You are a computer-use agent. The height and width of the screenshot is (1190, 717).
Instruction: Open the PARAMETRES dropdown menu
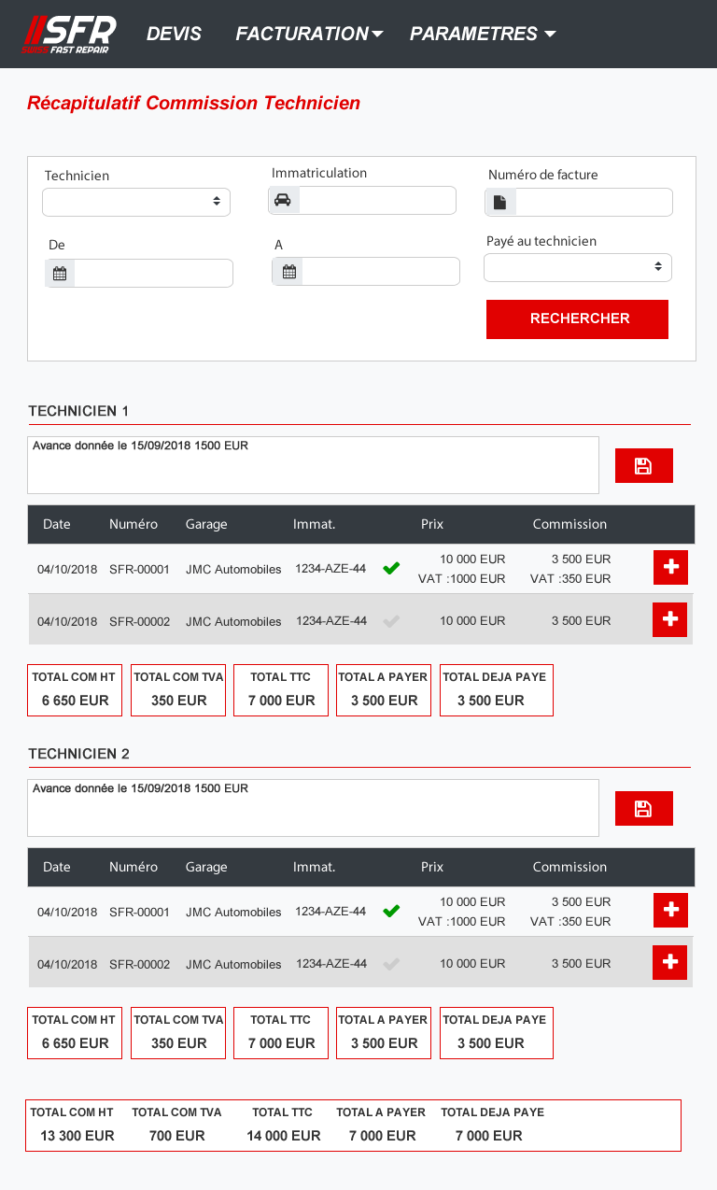pos(483,34)
